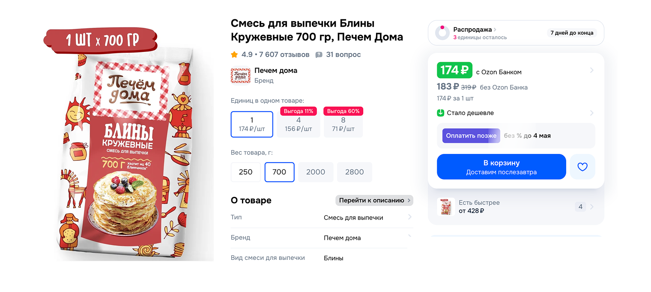Click the questions speech bubble icon
Screen dimensions: 651x292
319,55
